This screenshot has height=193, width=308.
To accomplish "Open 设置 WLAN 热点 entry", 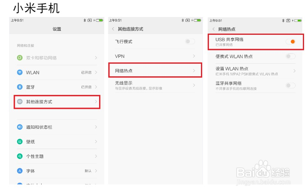I will tap(256, 71).
